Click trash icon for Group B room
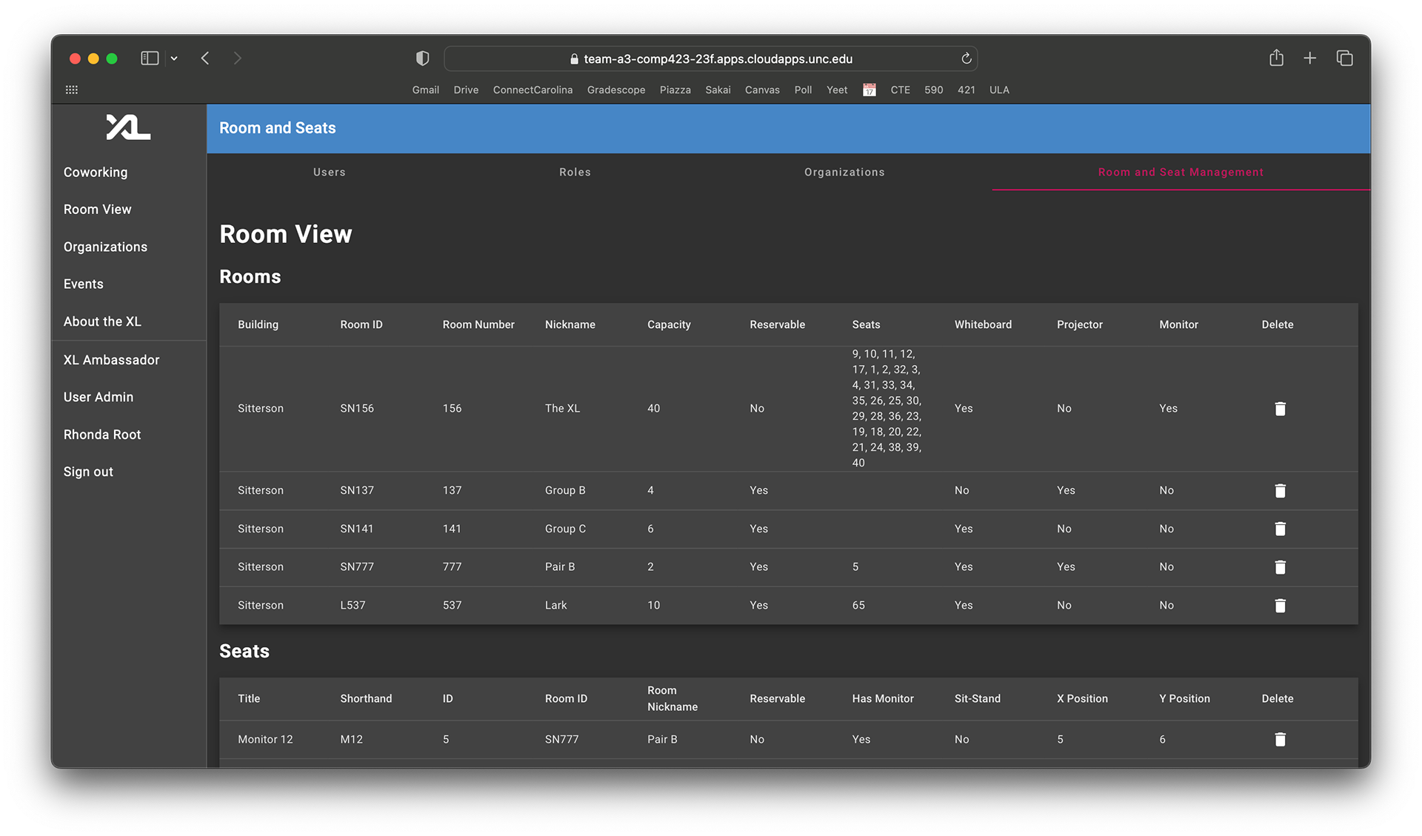1422x836 pixels. pyautogui.click(x=1280, y=491)
